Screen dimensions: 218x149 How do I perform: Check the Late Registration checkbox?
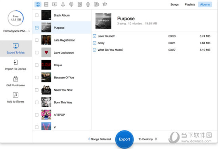pyautogui.click(x=37, y=40)
